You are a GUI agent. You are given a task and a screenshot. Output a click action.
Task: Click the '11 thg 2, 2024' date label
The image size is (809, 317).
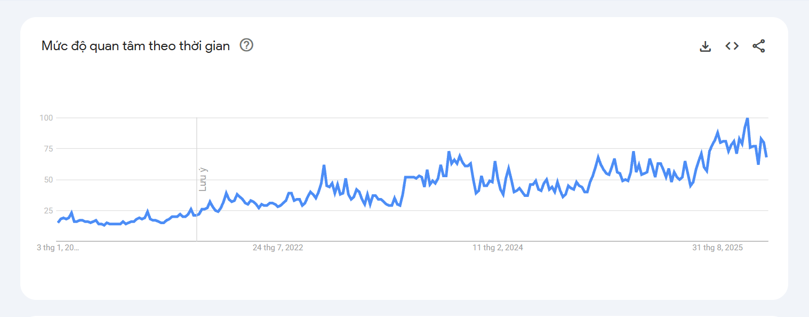(x=497, y=247)
